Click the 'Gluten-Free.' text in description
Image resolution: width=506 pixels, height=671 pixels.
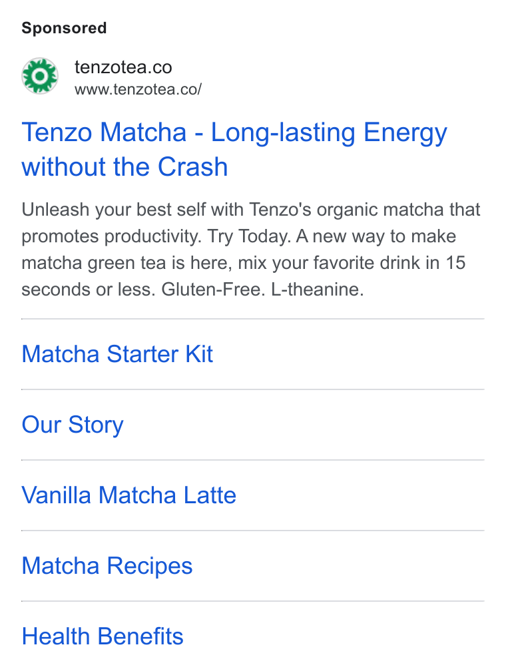pyautogui.click(x=214, y=290)
